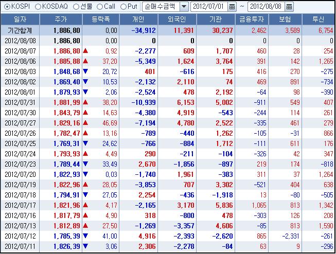Open the start date calendar icon
Screen dimensions: 336x254
pyautogui.click(x=232, y=7)
